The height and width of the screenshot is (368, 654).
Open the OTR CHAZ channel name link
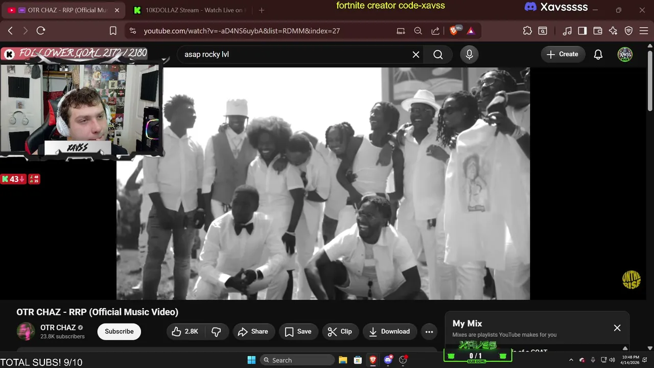[x=58, y=328]
